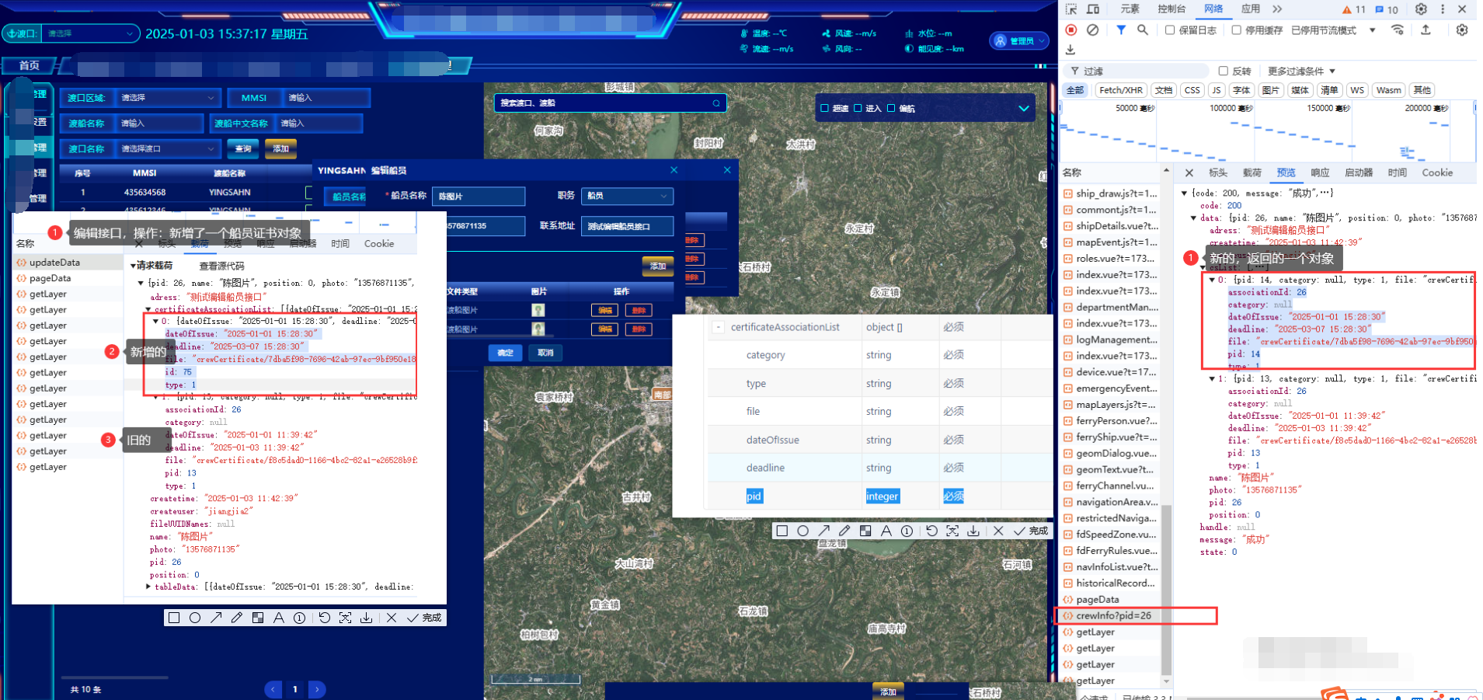Export HAR with the download arrow icon
Viewport: 1483px width, 700px height.
(x=1070, y=50)
